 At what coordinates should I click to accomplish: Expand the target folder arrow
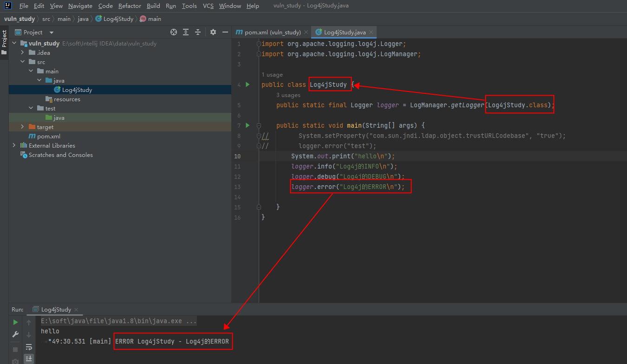(22, 127)
